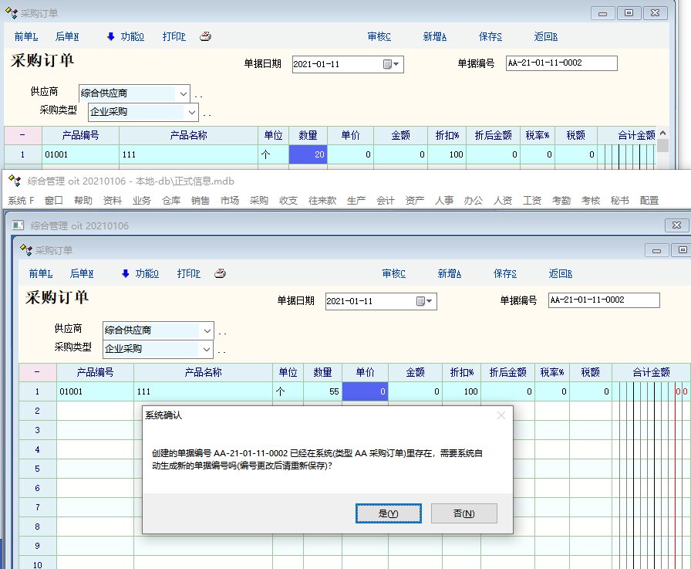Expand the 综合供应商 dropdown in the upper window
The width and height of the screenshot is (691, 569).
183,93
